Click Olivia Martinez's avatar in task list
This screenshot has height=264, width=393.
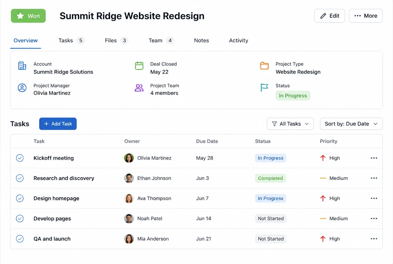tap(129, 158)
